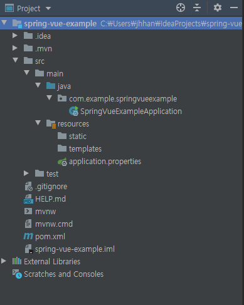Click the package icon for com.example.springvueexample
The height and width of the screenshot is (305, 244).
coord(62,98)
